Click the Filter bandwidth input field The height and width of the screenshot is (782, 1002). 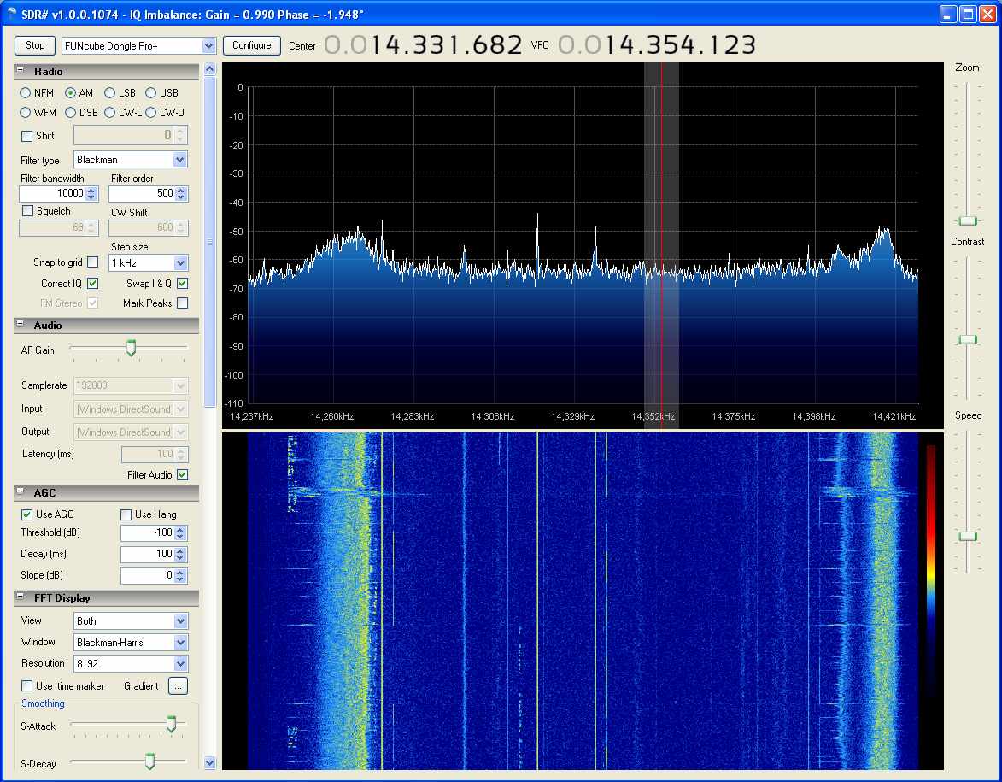pyautogui.click(x=52, y=194)
